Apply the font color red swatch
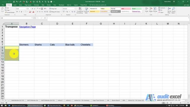The height and width of the screenshot is (107, 190). click(34, 12)
